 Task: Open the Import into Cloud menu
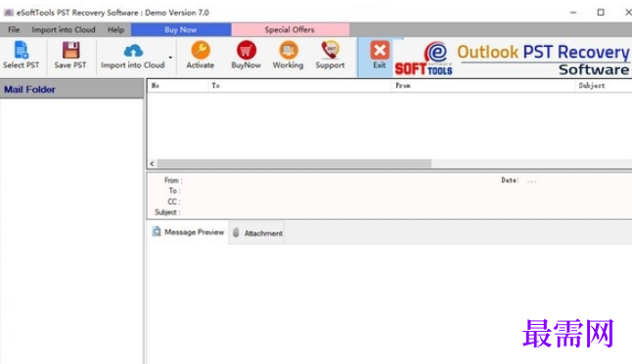[64, 29]
